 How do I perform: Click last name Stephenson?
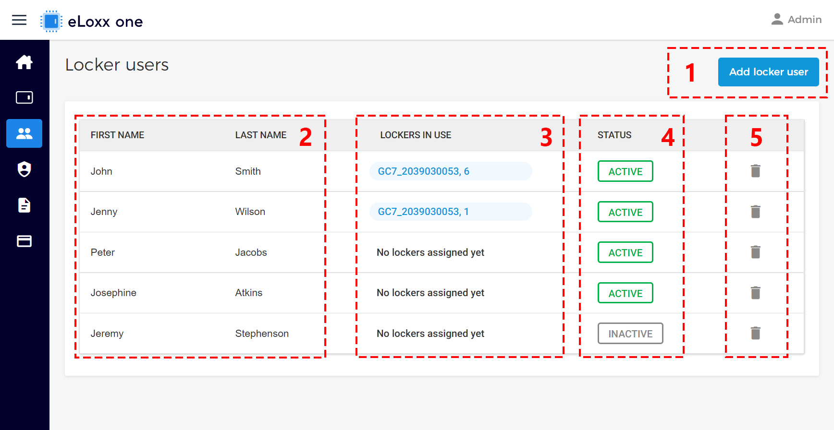(262, 334)
